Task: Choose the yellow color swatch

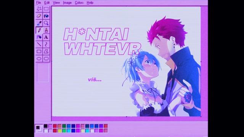Action: [59, 131]
